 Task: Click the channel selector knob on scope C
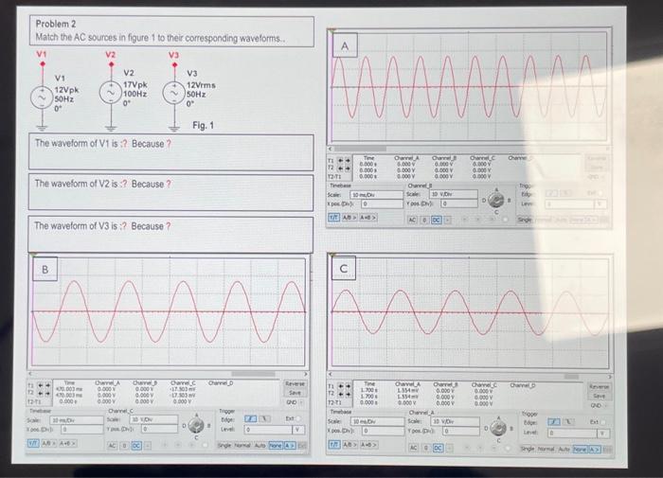pyautogui.click(x=498, y=429)
